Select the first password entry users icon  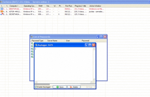(x=32, y=43)
